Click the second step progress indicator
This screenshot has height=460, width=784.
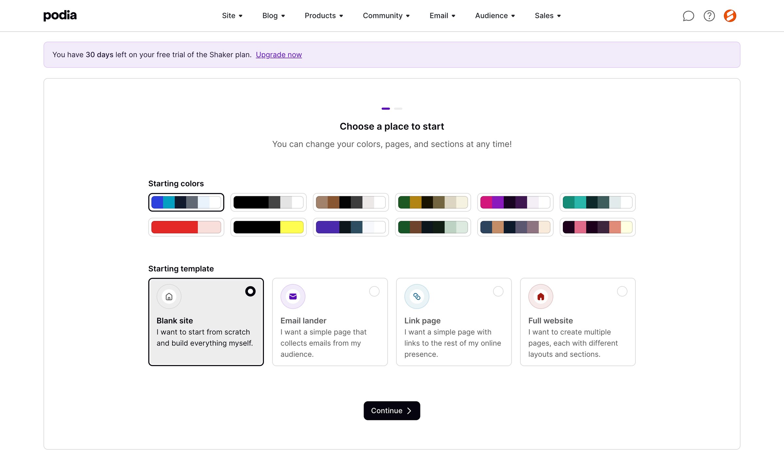(398, 109)
